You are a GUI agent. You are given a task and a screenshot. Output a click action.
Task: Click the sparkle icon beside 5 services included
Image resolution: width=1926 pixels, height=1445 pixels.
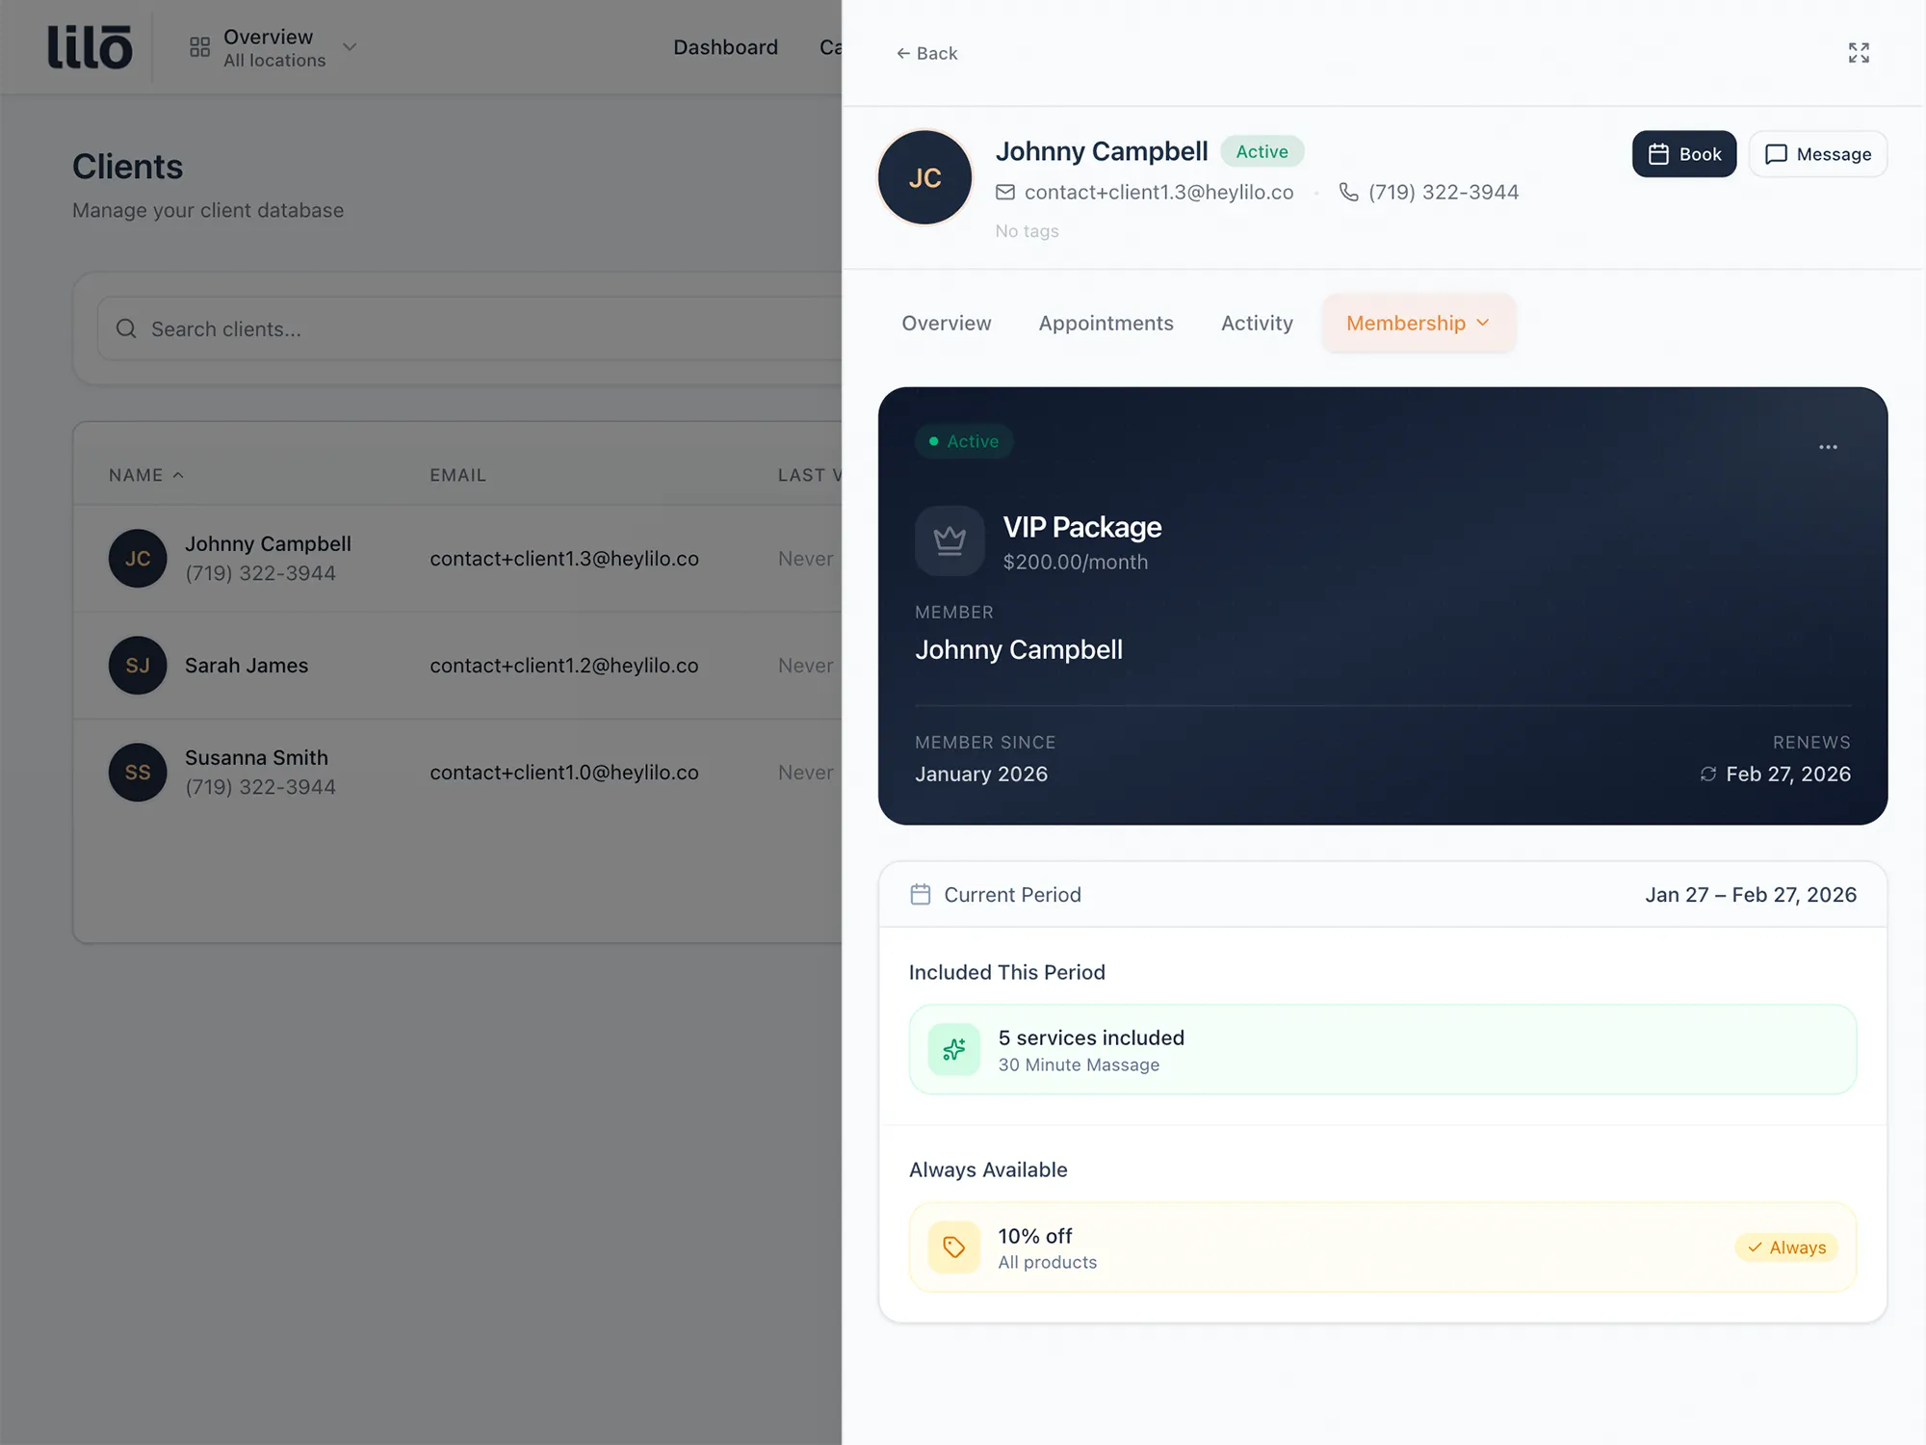pos(953,1049)
